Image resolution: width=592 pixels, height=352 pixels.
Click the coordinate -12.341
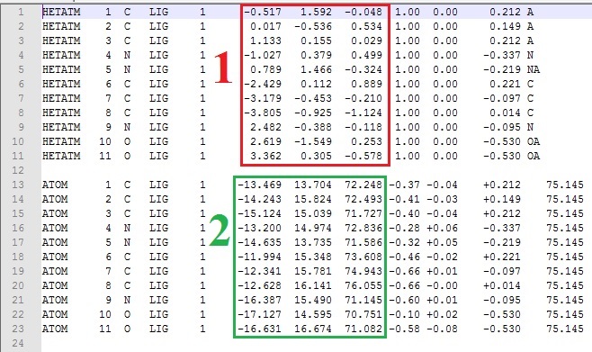pyautogui.click(x=260, y=271)
